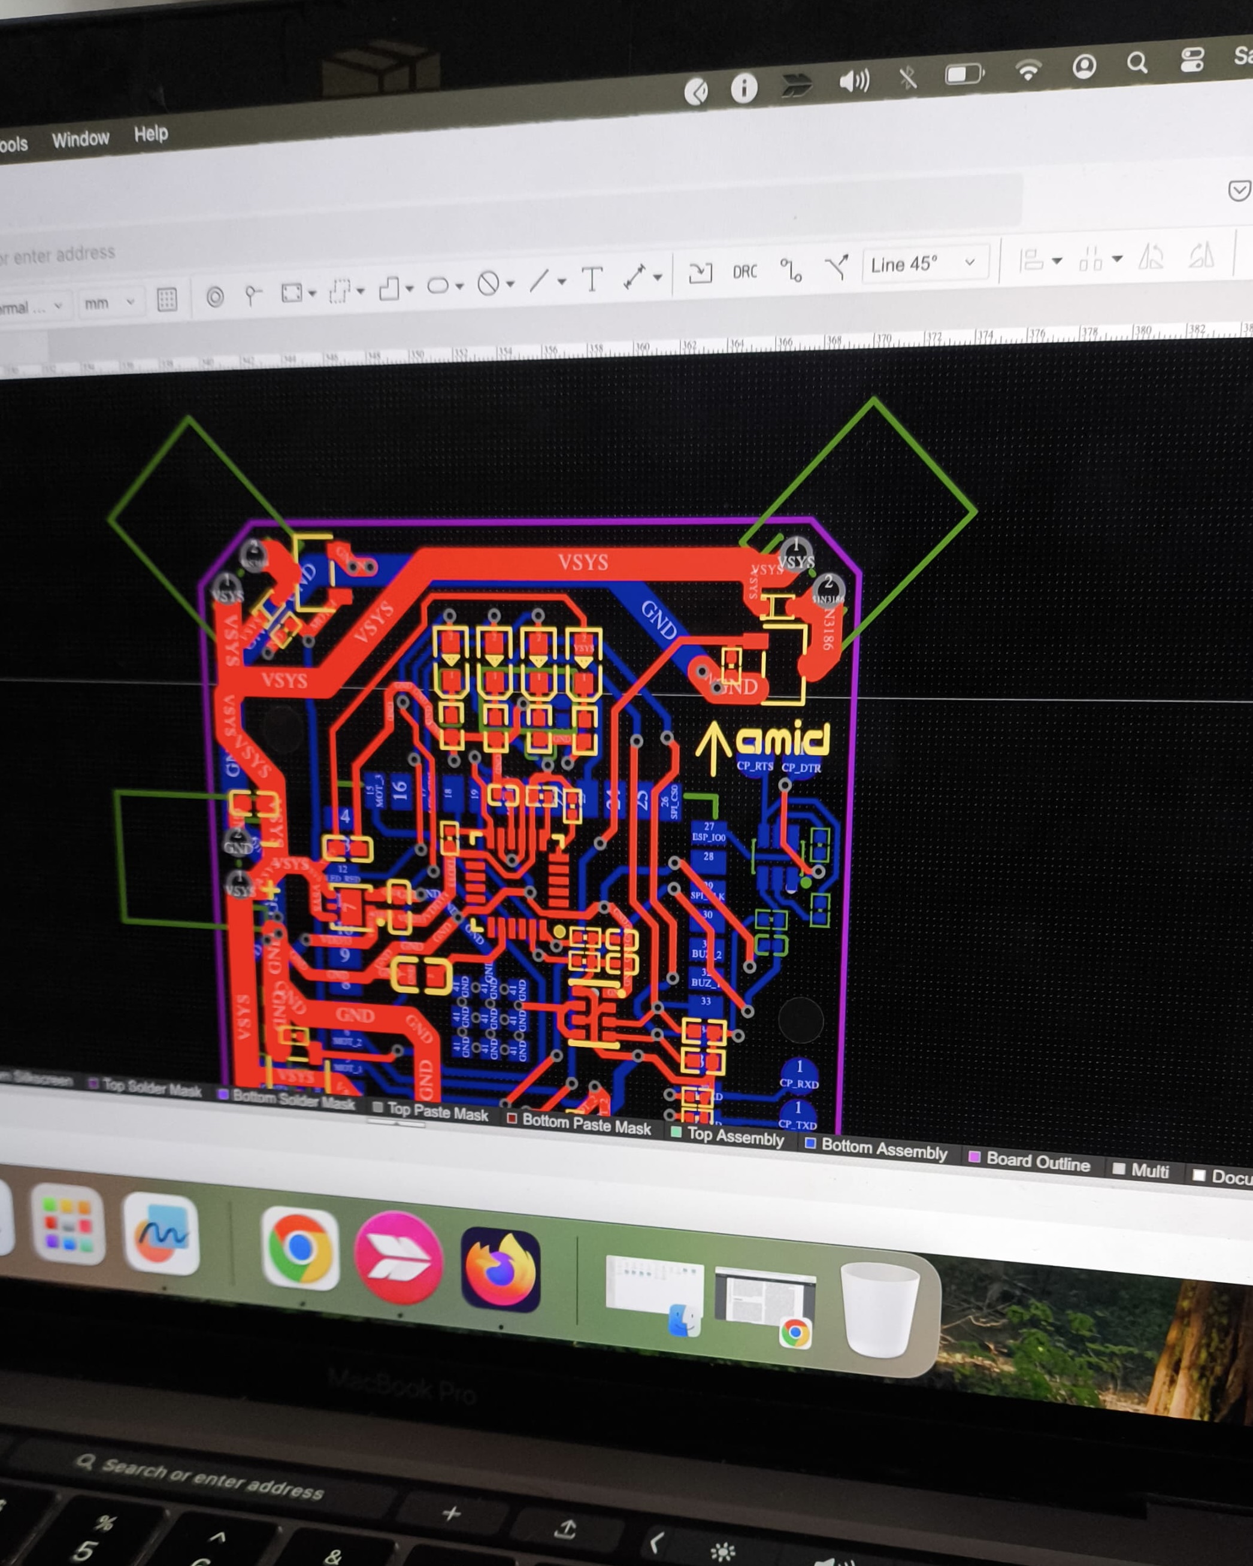
Task: Open the Wi-Fi menu bar icon
Action: pyautogui.click(x=1028, y=69)
